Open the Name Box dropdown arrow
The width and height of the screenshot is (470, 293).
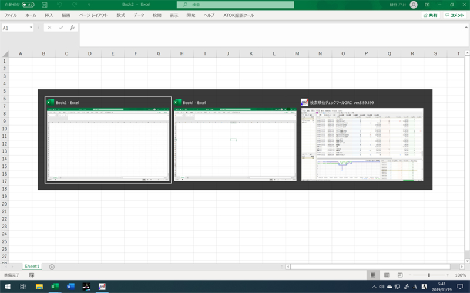pyautogui.click(x=31, y=28)
